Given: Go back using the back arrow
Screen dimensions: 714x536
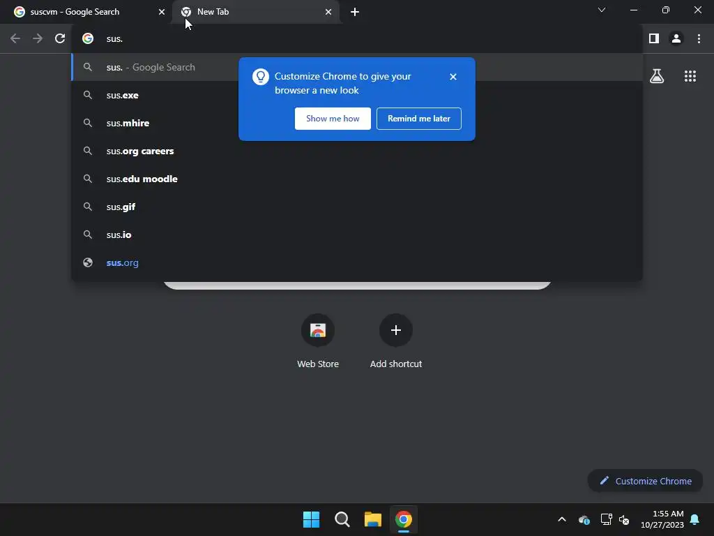Looking at the screenshot, I should click(15, 39).
